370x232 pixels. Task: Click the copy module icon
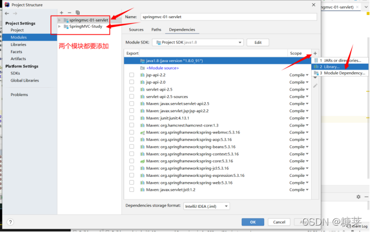pyautogui.click(x=78, y=12)
